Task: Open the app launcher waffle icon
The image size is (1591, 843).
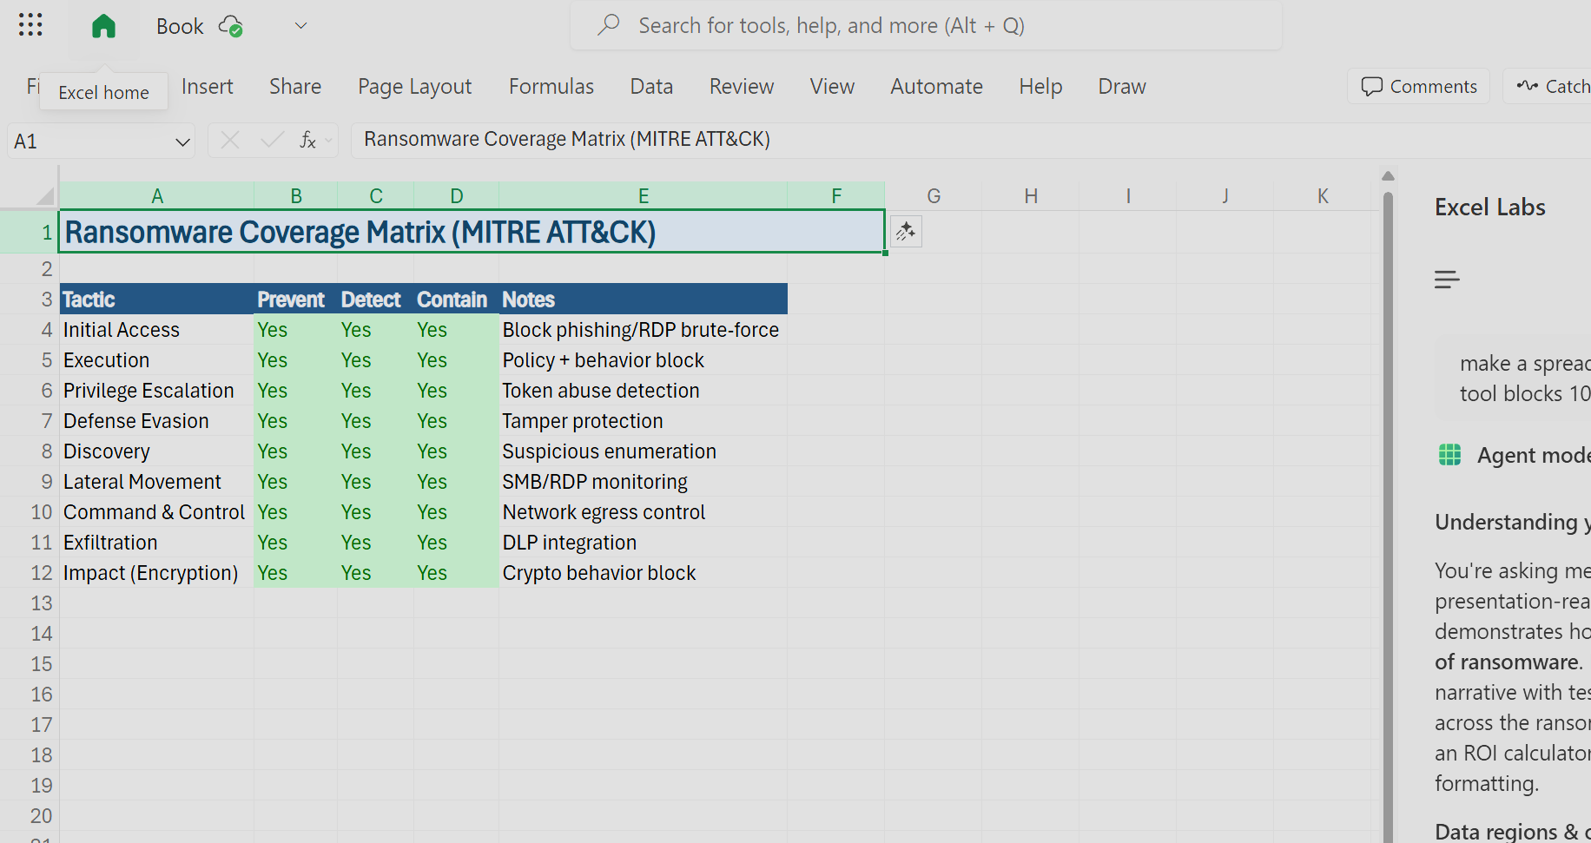Action: coord(30,25)
